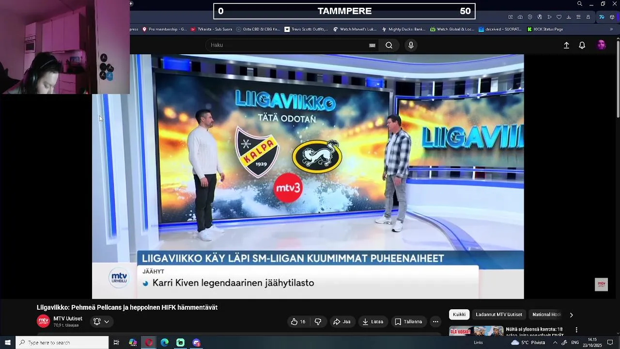The image size is (620, 349).
Task: Open the TVkaista - Sub Suora bookmark
Action: 212,29
